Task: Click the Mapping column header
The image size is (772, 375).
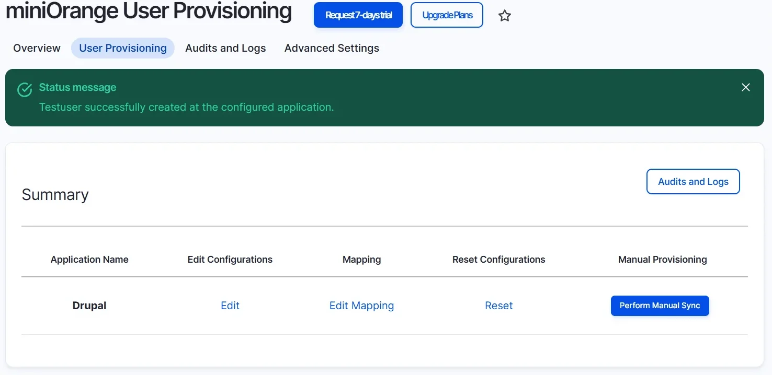Action: [361, 260]
